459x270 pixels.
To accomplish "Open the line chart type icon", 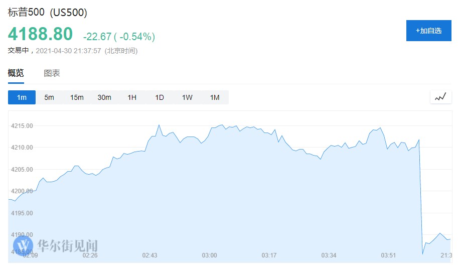I will (440, 97).
